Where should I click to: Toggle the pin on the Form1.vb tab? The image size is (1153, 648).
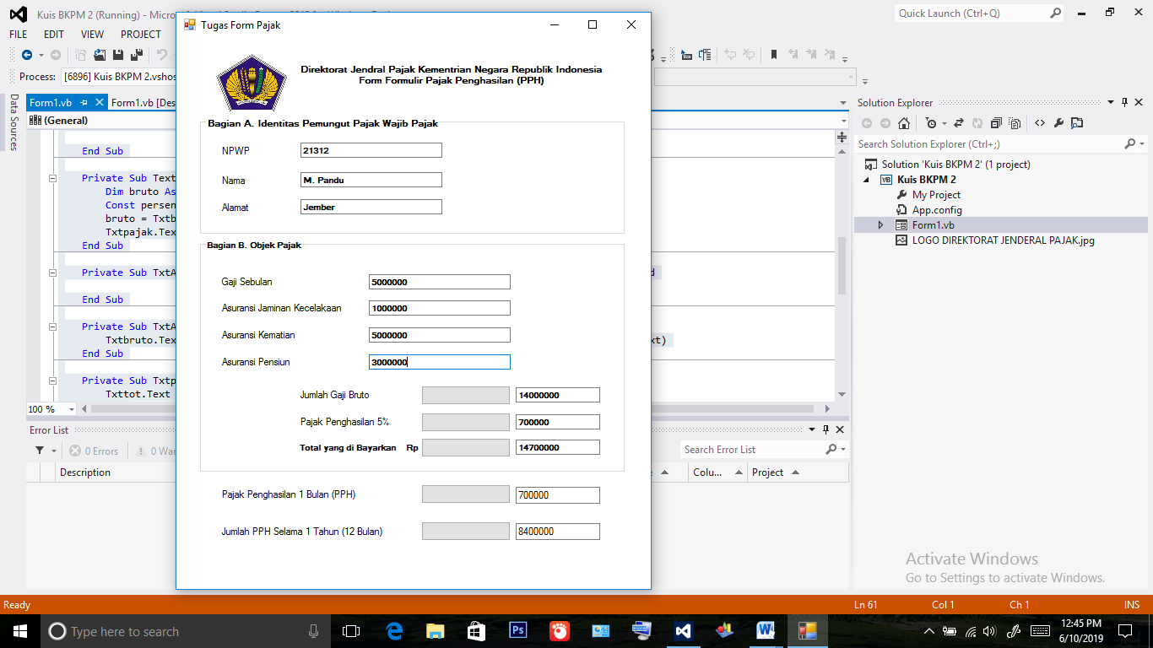point(84,103)
